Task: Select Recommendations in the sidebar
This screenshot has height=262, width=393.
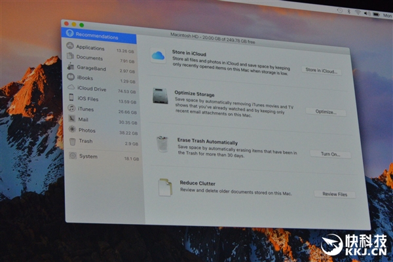Action: click(x=100, y=36)
